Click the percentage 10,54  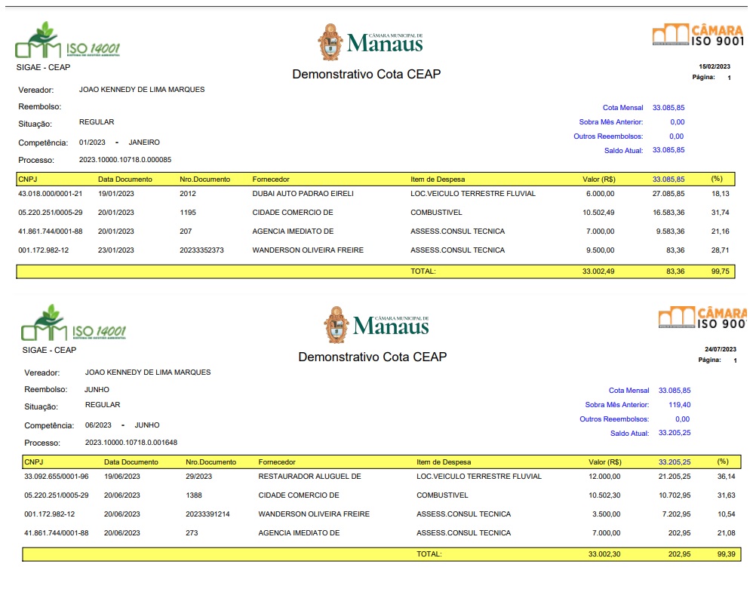point(727,514)
